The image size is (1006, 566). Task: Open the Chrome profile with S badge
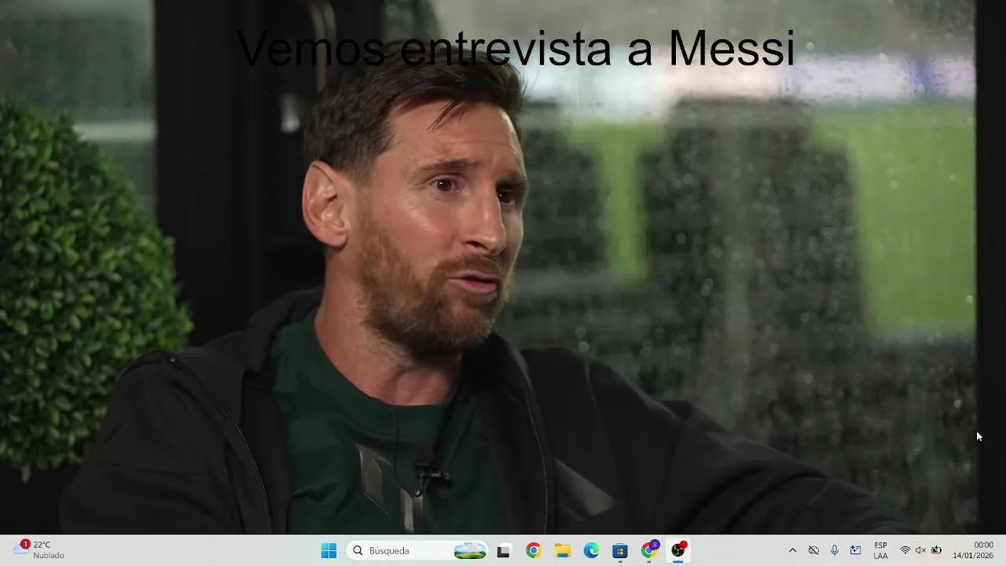click(x=649, y=551)
